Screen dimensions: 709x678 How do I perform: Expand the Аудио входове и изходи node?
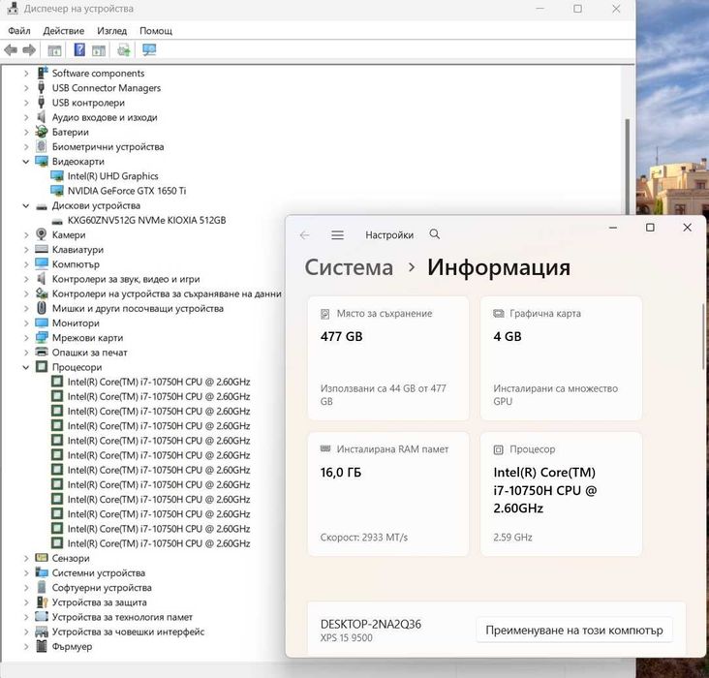[26, 117]
